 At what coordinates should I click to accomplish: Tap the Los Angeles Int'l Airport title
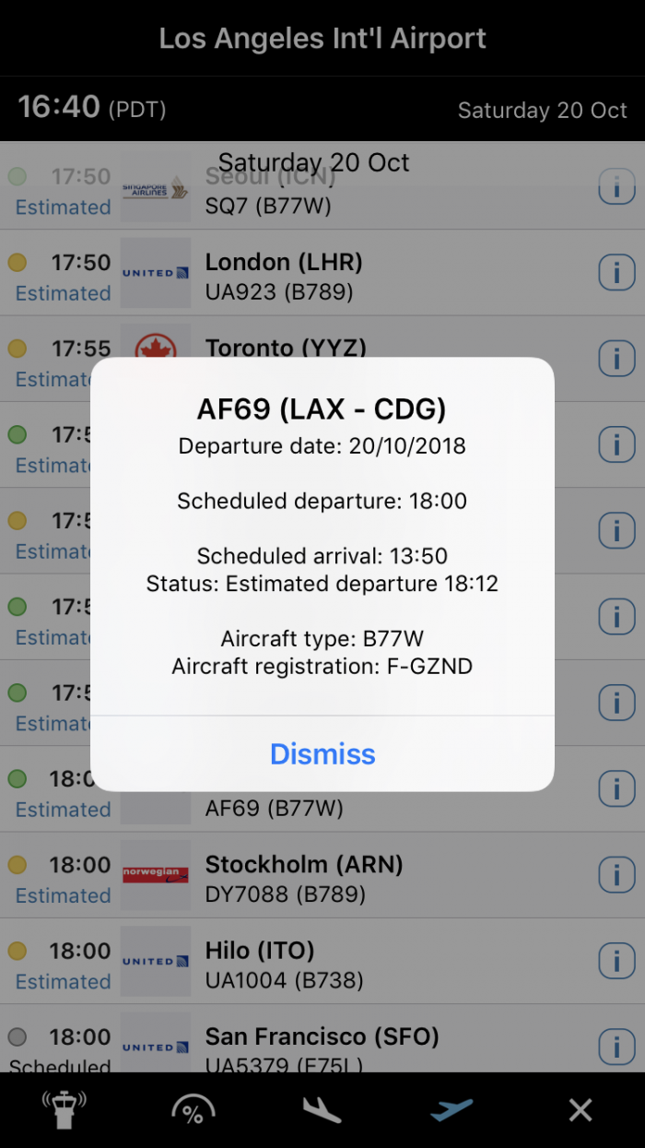tap(322, 39)
